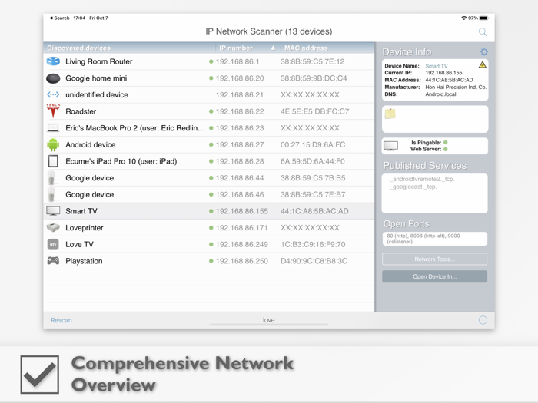
Task: Tap IP address 192.168.86.1
Action: coord(237,61)
